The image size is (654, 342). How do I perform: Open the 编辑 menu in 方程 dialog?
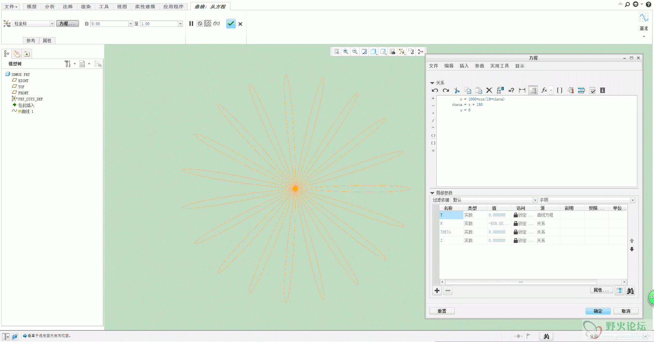tap(449, 66)
